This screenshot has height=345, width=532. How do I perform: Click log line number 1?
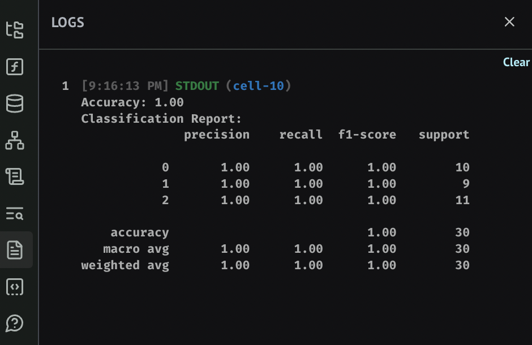(x=66, y=86)
